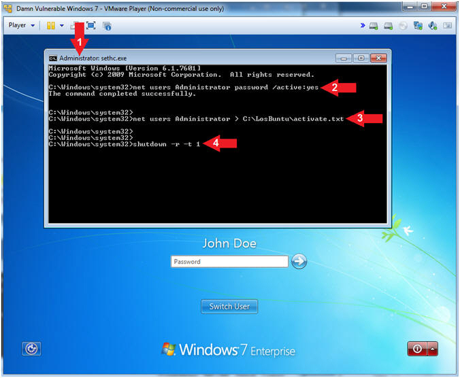Viewport: 460px width, 378px height.
Task: Click the second hard disk device icon
Action: [389, 26]
